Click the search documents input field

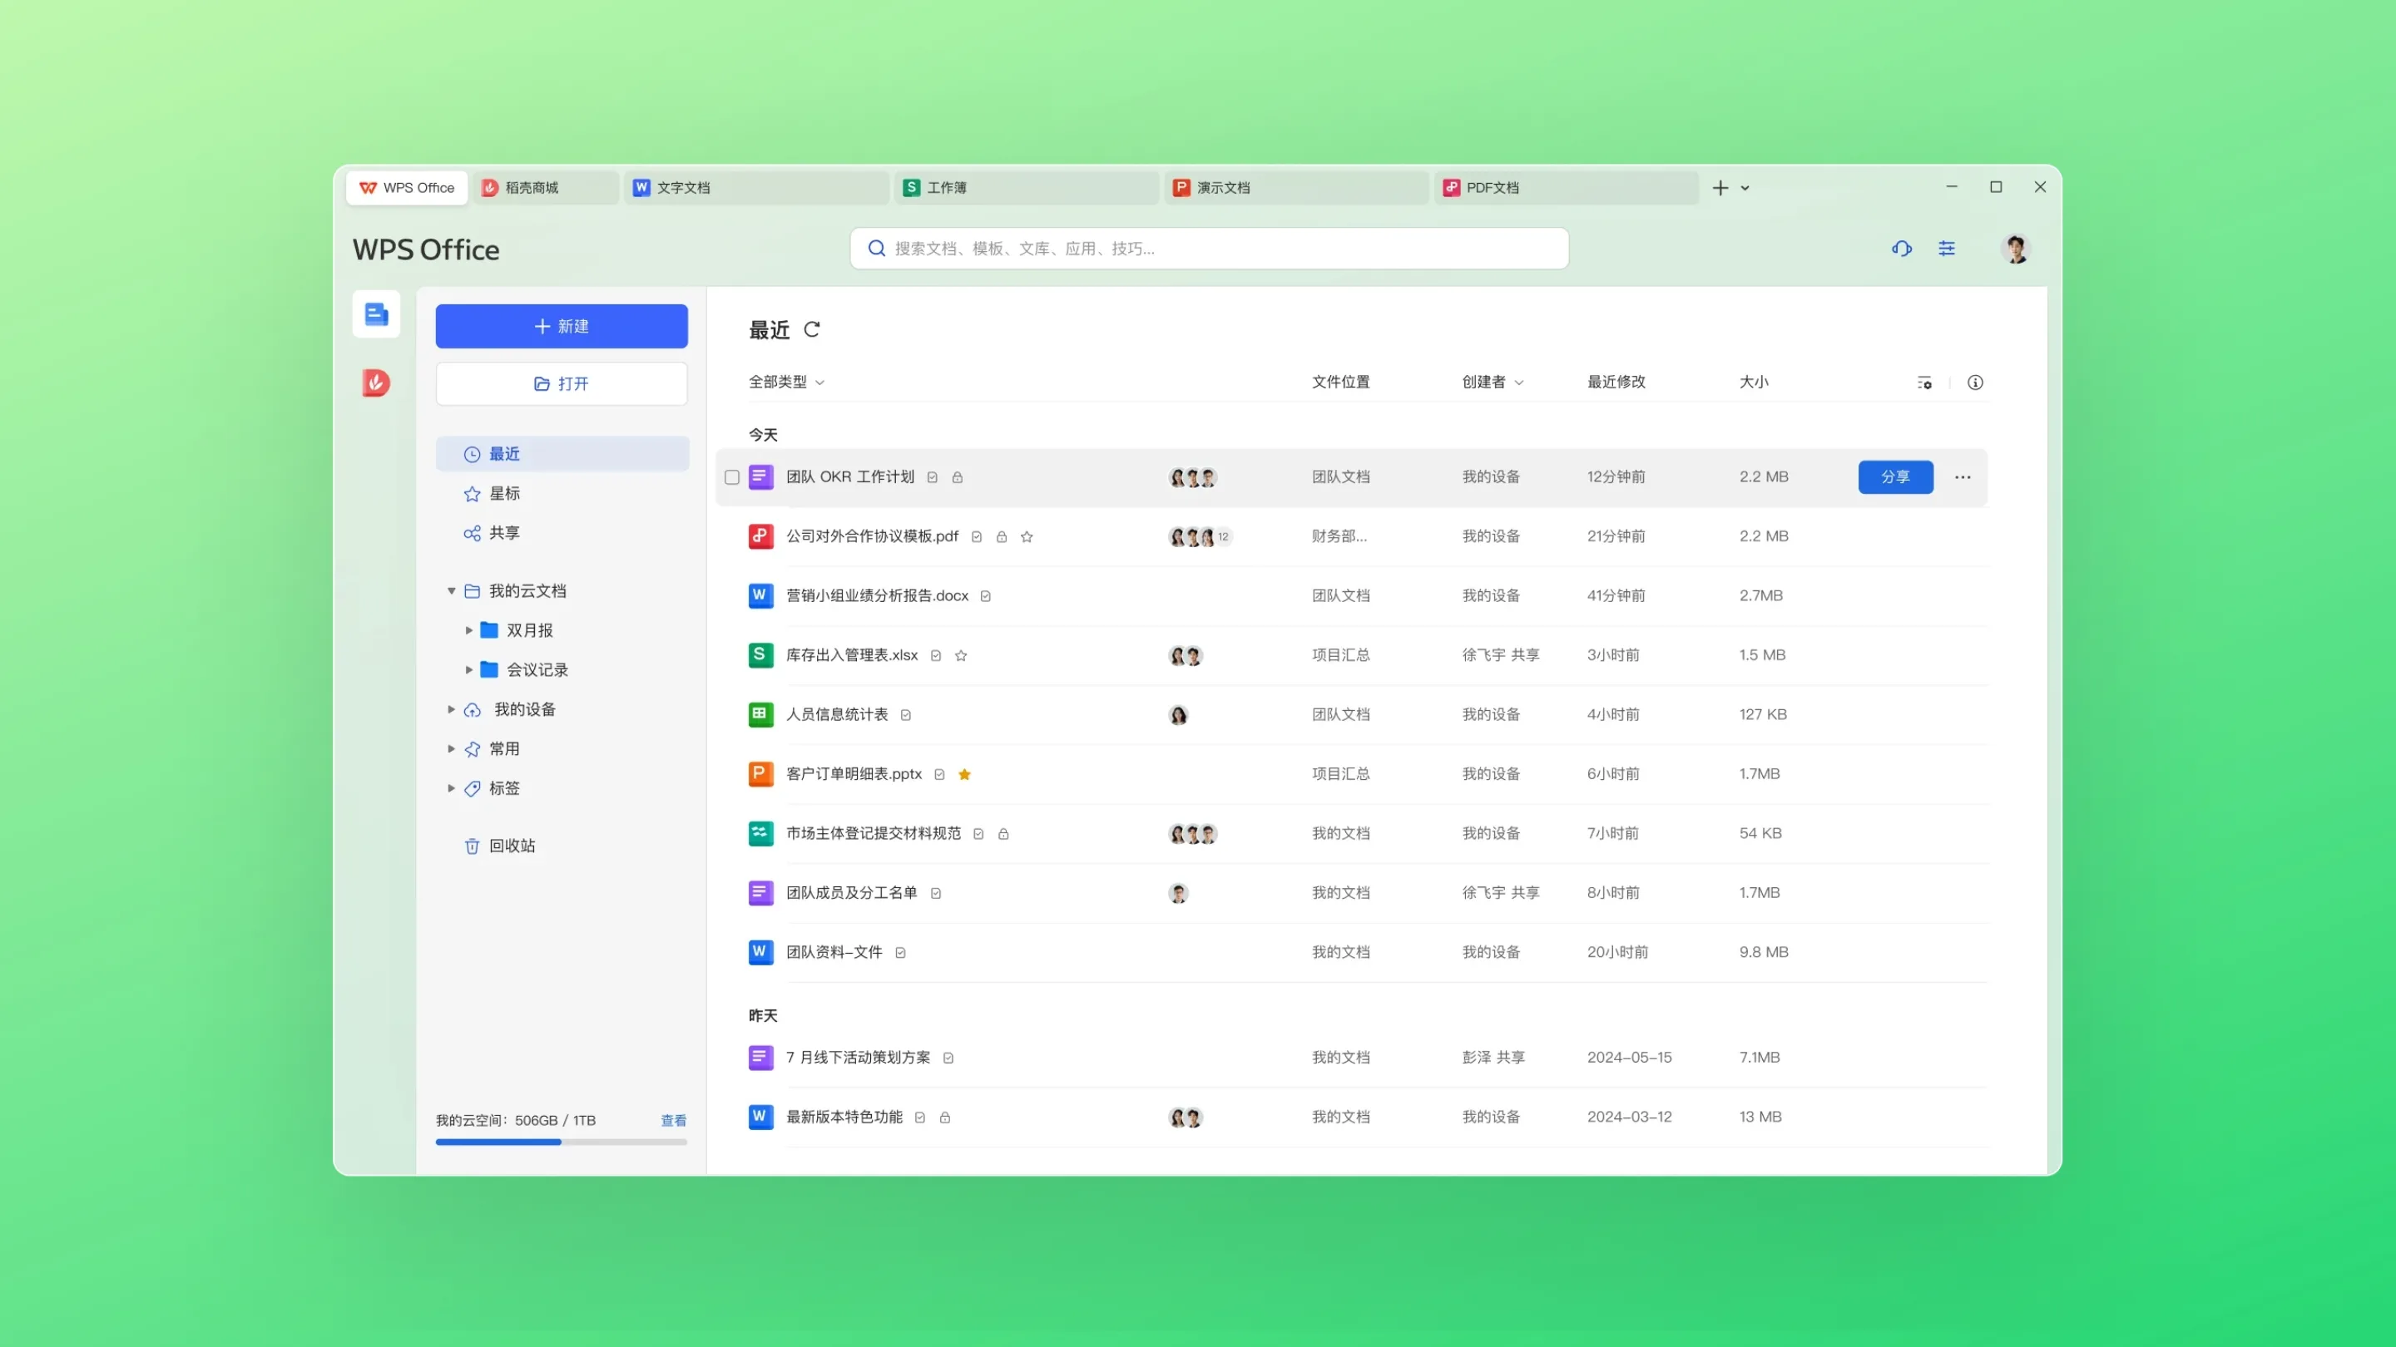(x=1209, y=249)
